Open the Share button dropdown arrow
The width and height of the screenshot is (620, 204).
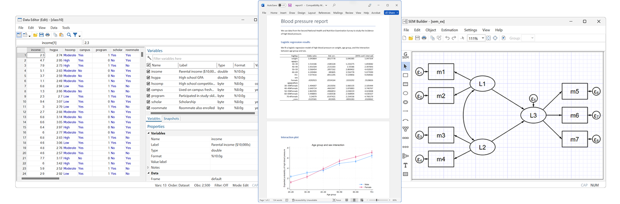coord(397,13)
